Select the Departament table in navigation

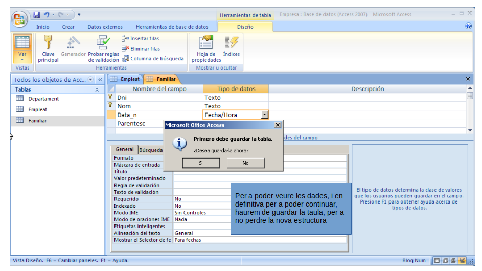coord(43,99)
